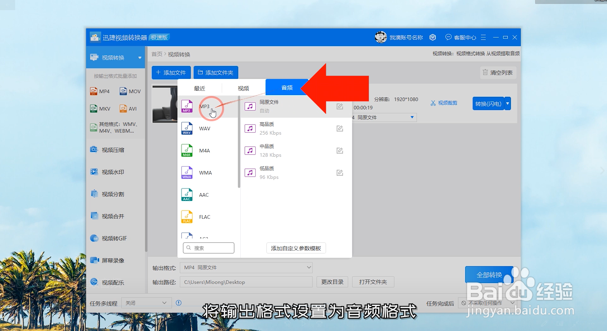Image resolution: width=607 pixels, height=331 pixels.
Task: Click the user avatar icon
Action: (x=381, y=37)
